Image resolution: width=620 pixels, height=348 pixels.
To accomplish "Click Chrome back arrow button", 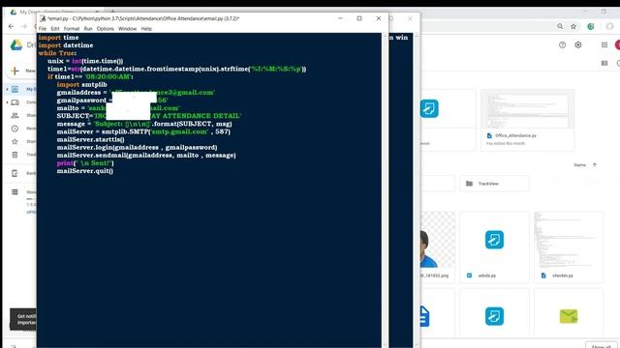I will coord(11,26).
